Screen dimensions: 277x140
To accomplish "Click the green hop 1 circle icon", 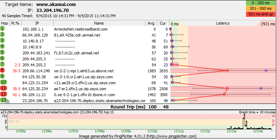I will point(2,28).
